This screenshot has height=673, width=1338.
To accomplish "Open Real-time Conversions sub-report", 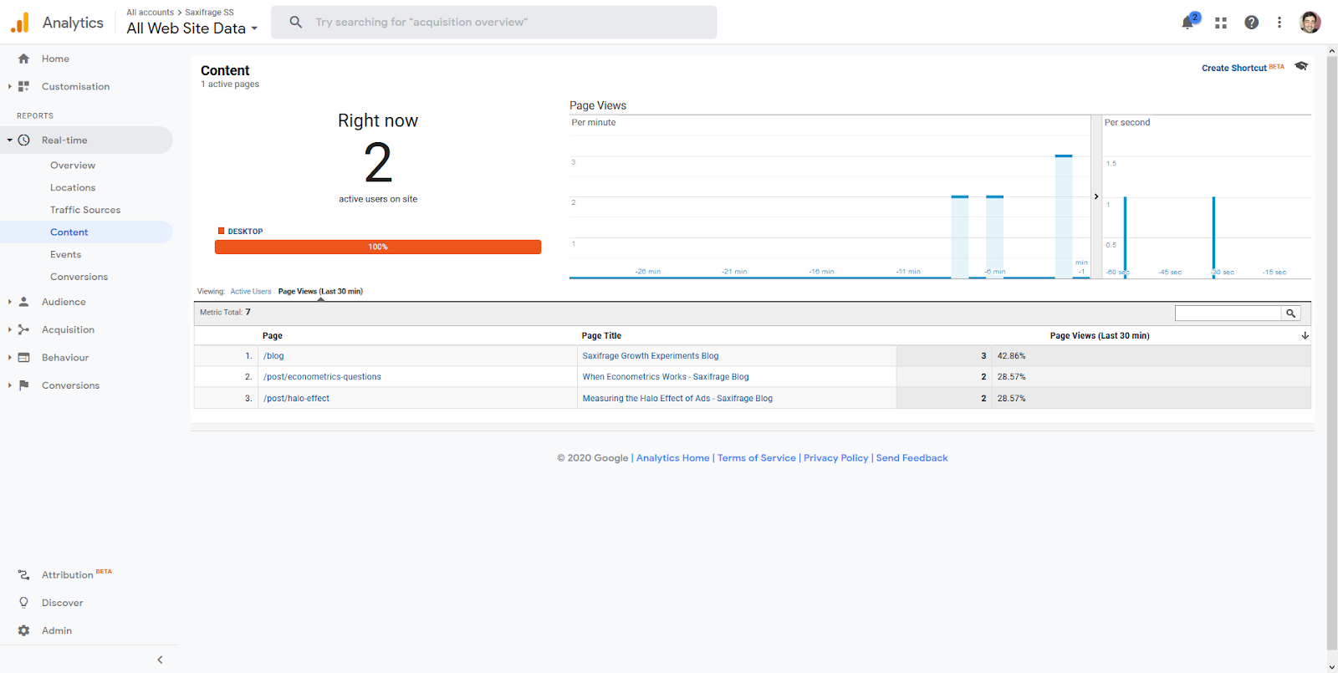I will [79, 277].
